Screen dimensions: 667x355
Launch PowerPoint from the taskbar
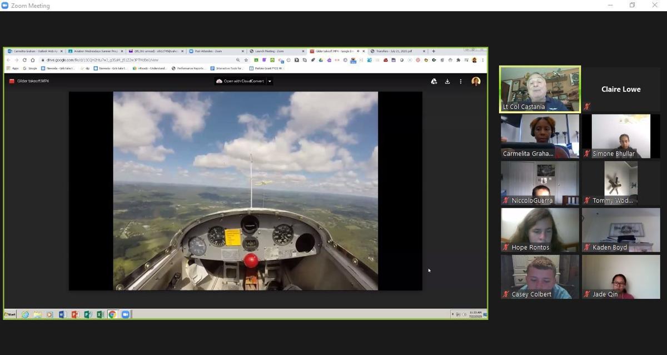(75, 314)
